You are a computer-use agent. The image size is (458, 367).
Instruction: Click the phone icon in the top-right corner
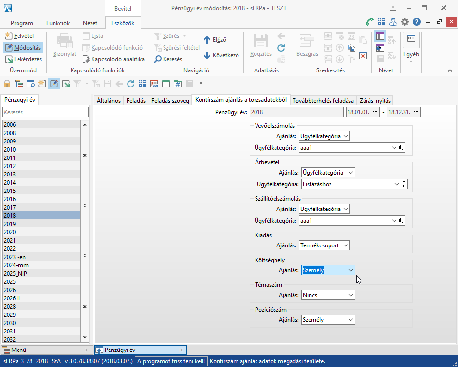pyautogui.click(x=370, y=22)
